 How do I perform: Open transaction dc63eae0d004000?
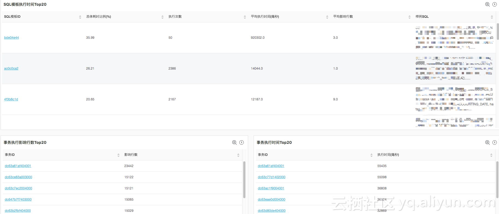click(x=271, y=200)
